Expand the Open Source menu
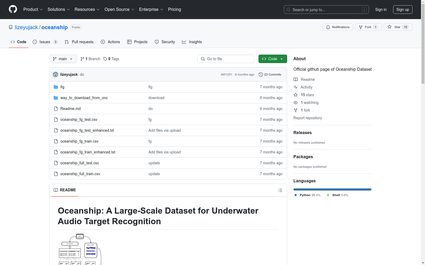The width and height of the screenshot is (425, 265). click(120, 9)
